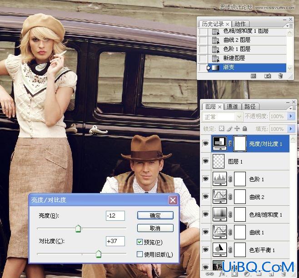Toggle the 预览(P) preview checkbox

pos(140,242)
